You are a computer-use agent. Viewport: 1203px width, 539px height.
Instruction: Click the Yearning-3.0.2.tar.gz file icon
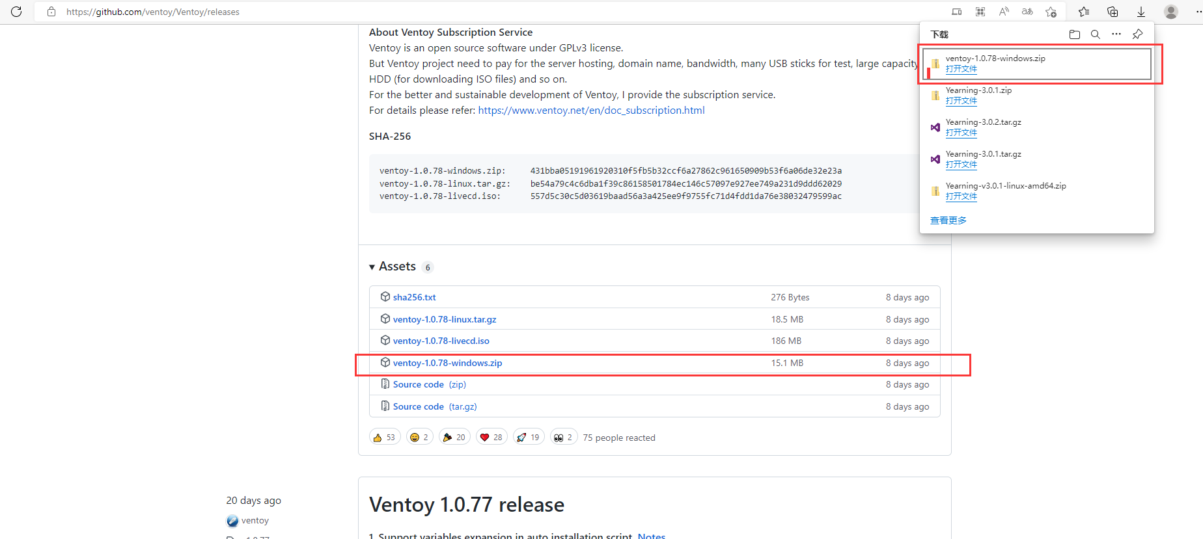click(935, 127)
